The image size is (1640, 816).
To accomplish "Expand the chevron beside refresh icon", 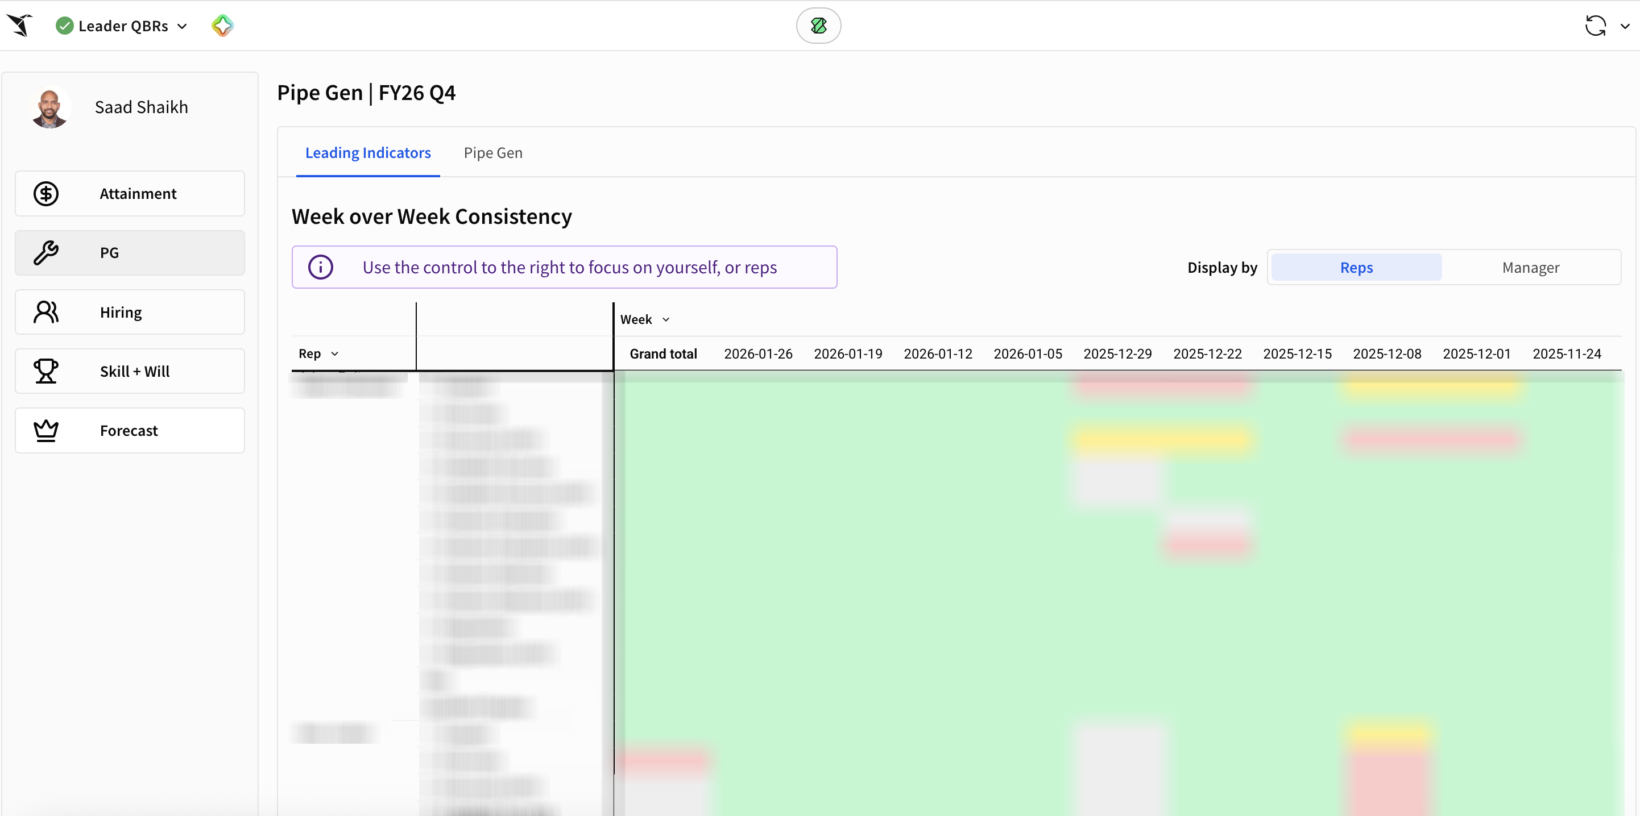I will [1625, 26].
